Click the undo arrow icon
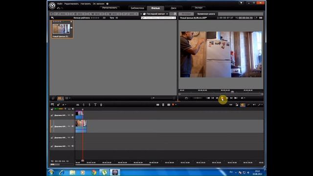Image resolution: width=313 pixels, height=176 pixels. (58, 8)
